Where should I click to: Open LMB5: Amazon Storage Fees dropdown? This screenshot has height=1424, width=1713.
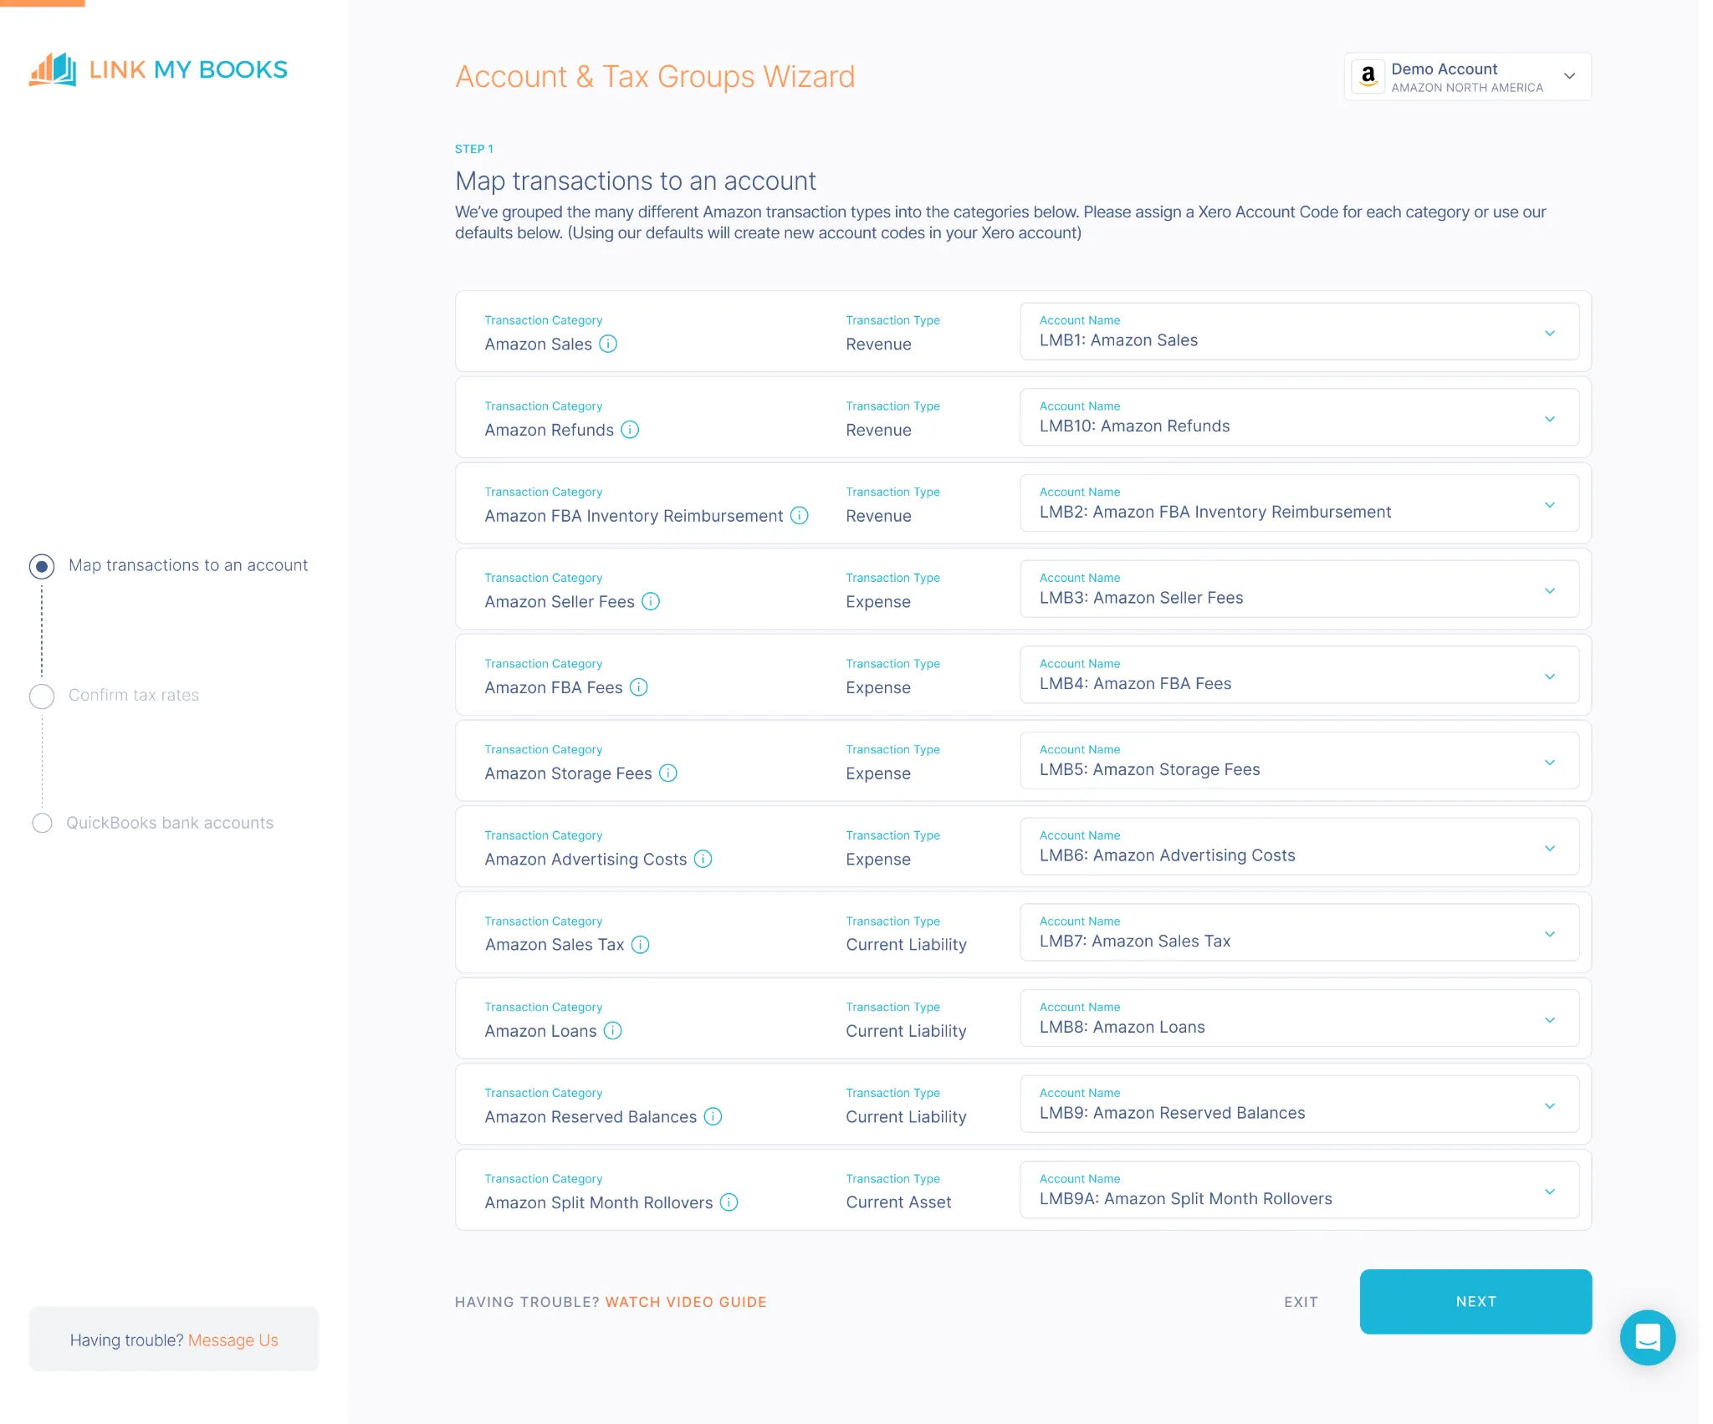[1300, 761]
